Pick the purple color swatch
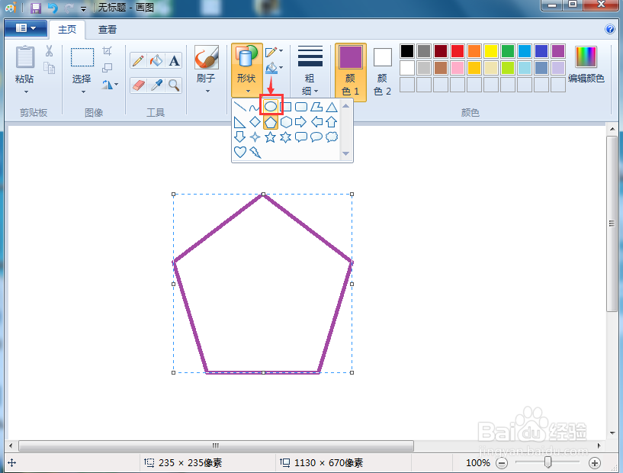The height and width of the screenshot is (473, 623). [x=558, y=51]
